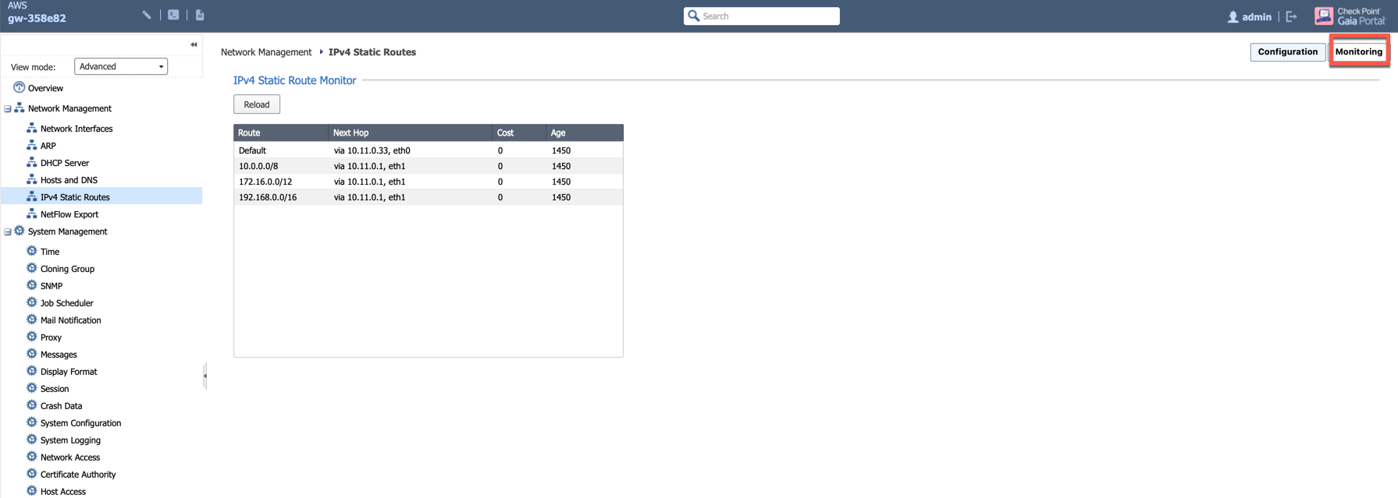Open Network Access in sidebar
Image resolution: width=1398 pixels, height=498 pixels.
click(70, 457)
